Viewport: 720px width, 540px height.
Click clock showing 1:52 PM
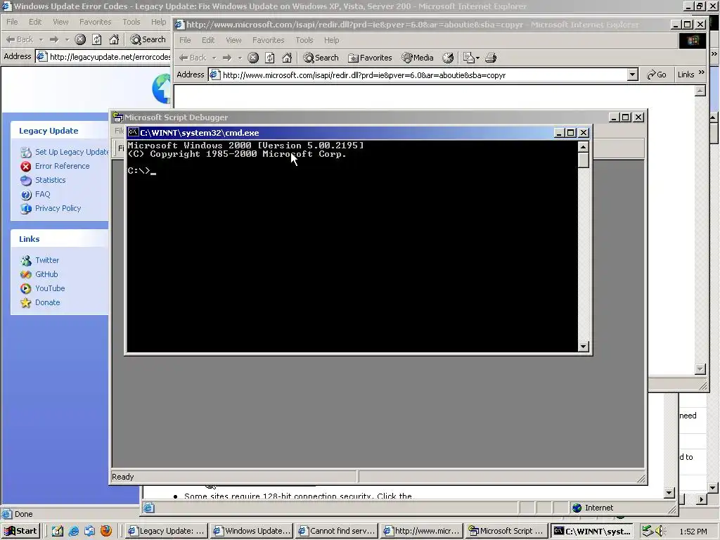[693, 532]
